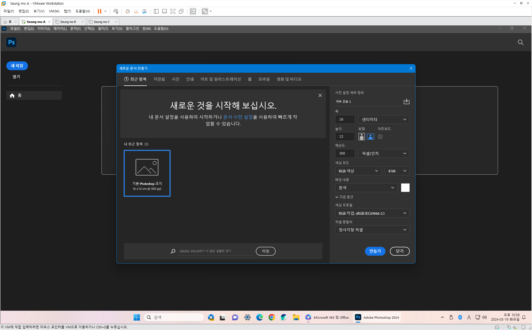Open the VMware console view icon
The height and width of the screenshot is (330, 532).
pos(193,11)
